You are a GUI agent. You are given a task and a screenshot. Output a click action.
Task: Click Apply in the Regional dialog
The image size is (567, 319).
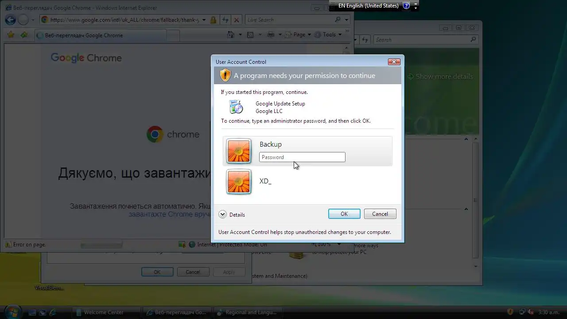point(229,272)
